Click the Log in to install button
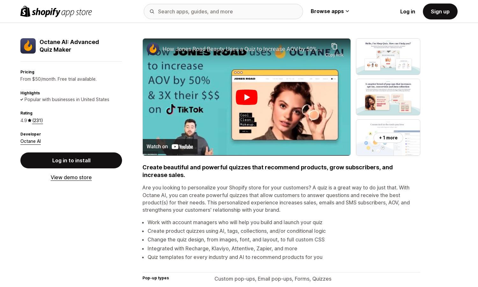This screenshot has height=287, width=478. (x=71, y=160)
